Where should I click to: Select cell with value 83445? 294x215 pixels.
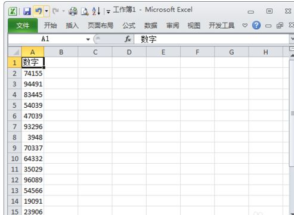tap(33, 95)
